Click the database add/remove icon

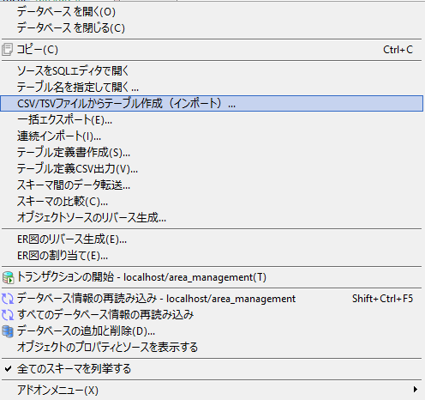[x=8, y=331]
